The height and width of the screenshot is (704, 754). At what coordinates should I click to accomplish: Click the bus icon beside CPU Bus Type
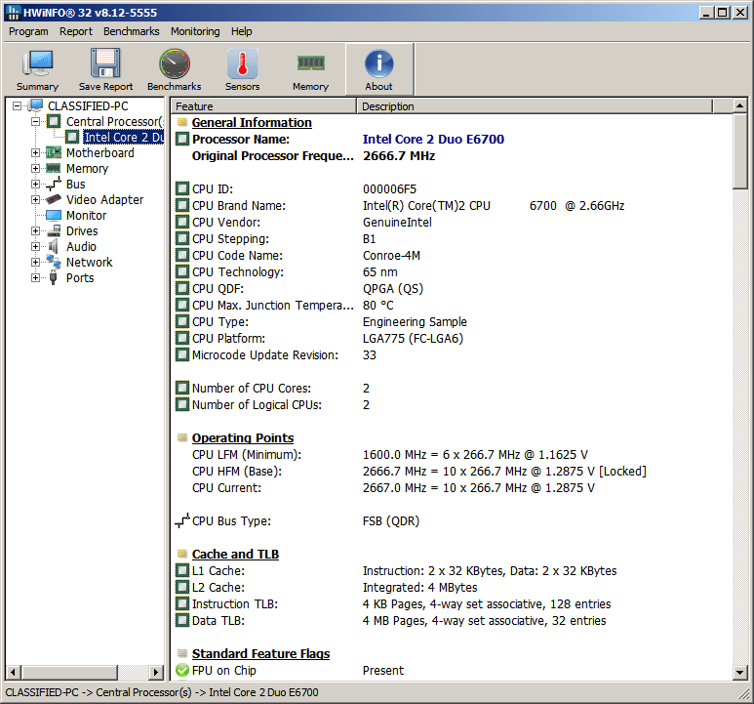pyautogui.click(x=182, y=520)
